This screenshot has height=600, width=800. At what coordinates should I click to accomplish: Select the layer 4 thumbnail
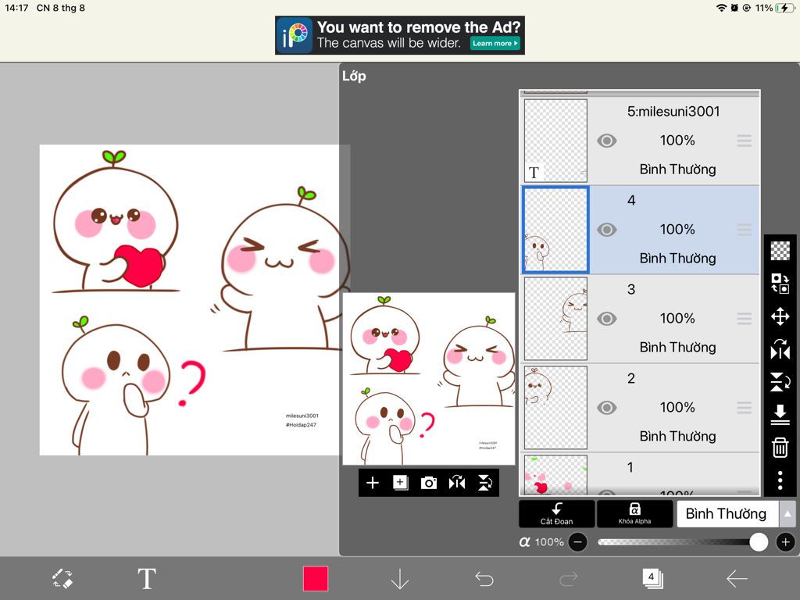[x=555, y=230]
